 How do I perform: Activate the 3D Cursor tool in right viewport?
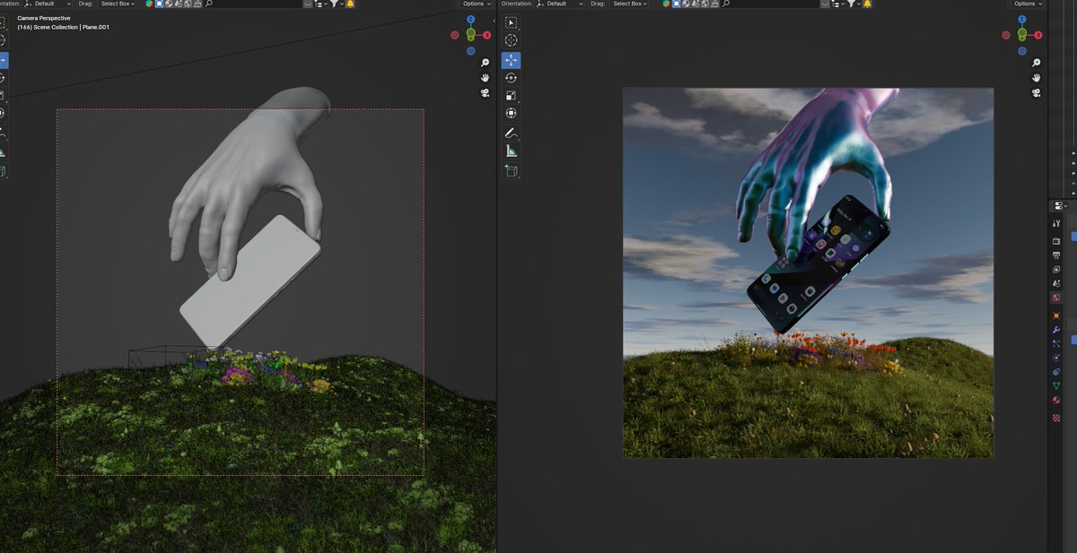click(511, 40)
